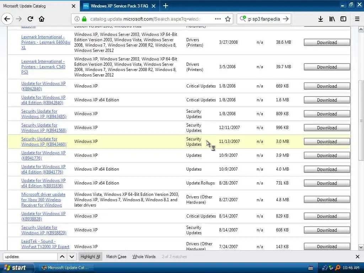Click the search box containing sp3 fanpedia
The width and height of the screenshot is (364, 273).
coord(264,19)
